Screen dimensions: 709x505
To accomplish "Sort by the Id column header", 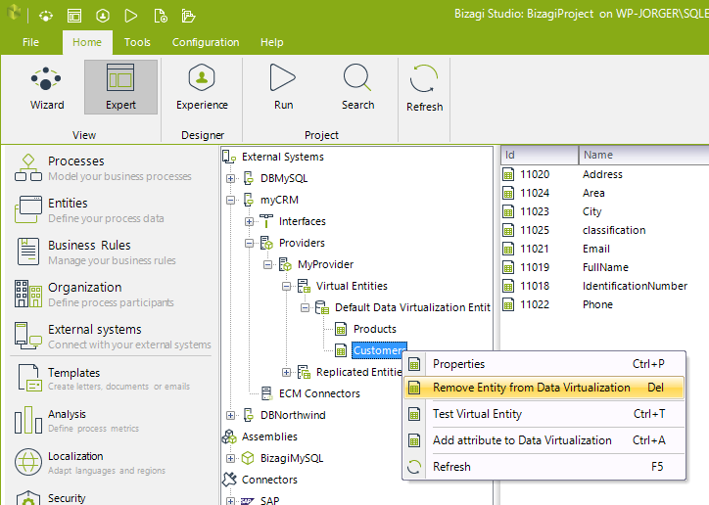I will point(540,155).
